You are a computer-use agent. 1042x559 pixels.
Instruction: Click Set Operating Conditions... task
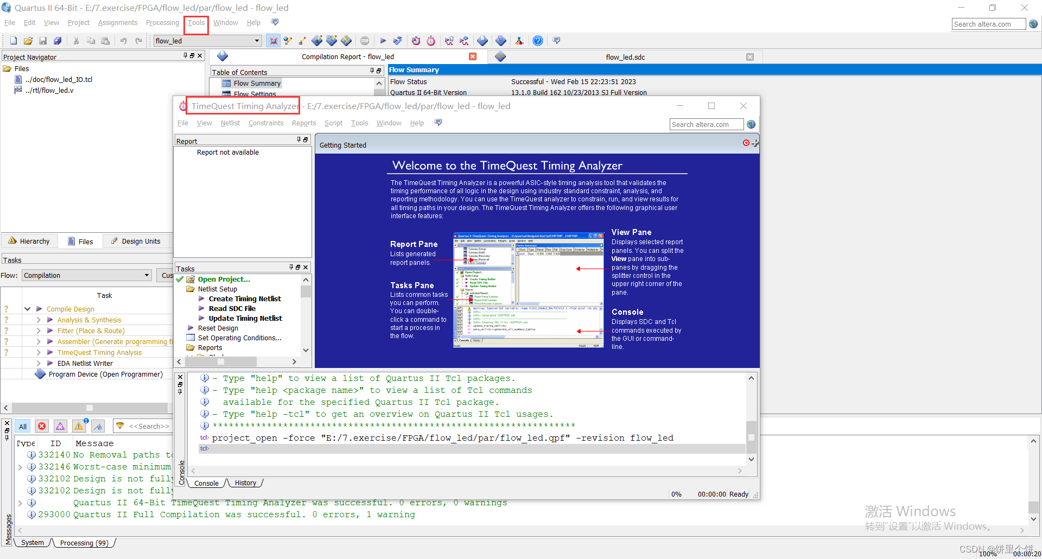239,338
